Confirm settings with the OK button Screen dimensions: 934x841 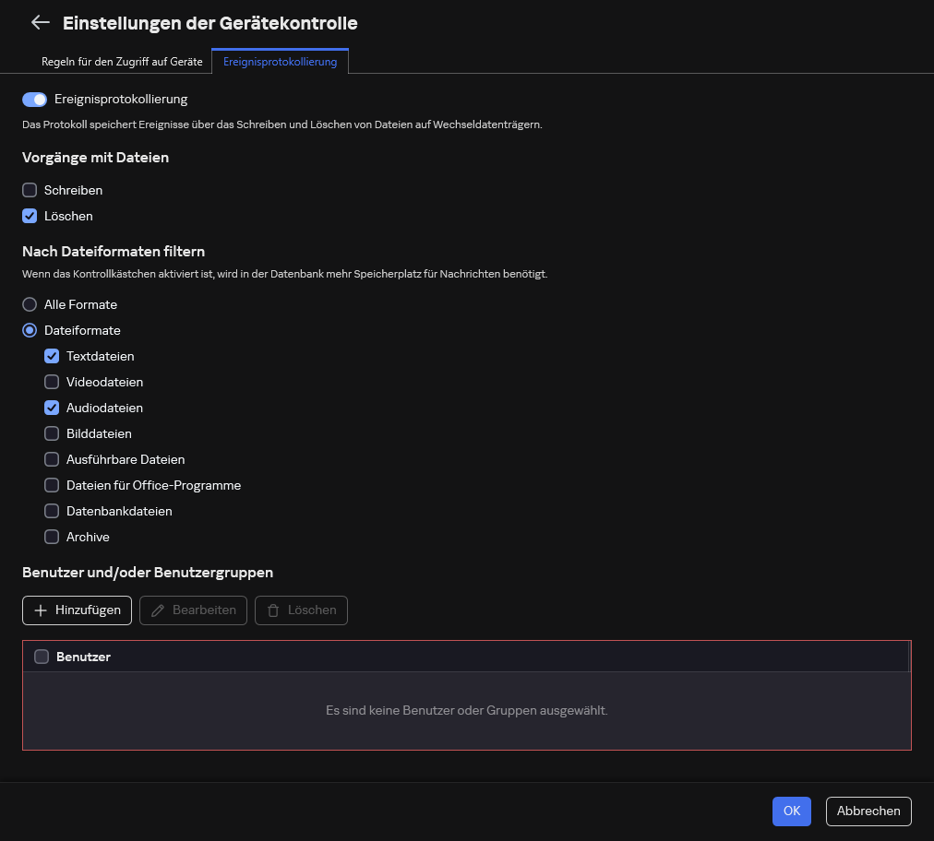(791, 811)
